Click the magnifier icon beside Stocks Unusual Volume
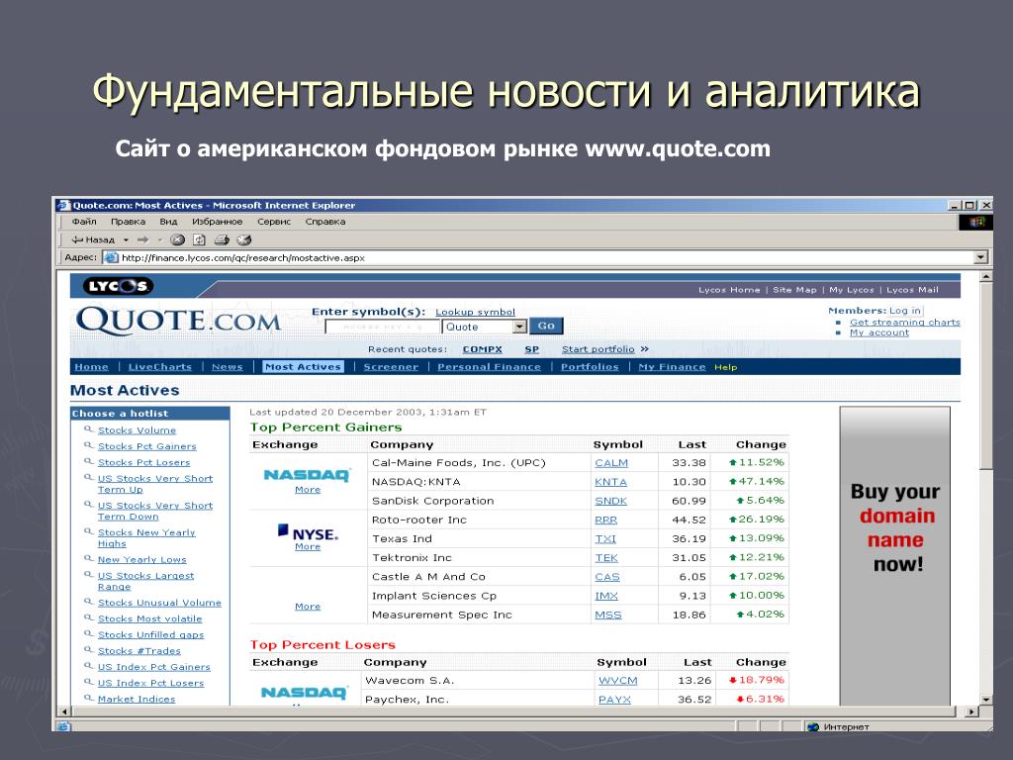The height and width of the screenshot is (760, 1013). pos(88,601)
